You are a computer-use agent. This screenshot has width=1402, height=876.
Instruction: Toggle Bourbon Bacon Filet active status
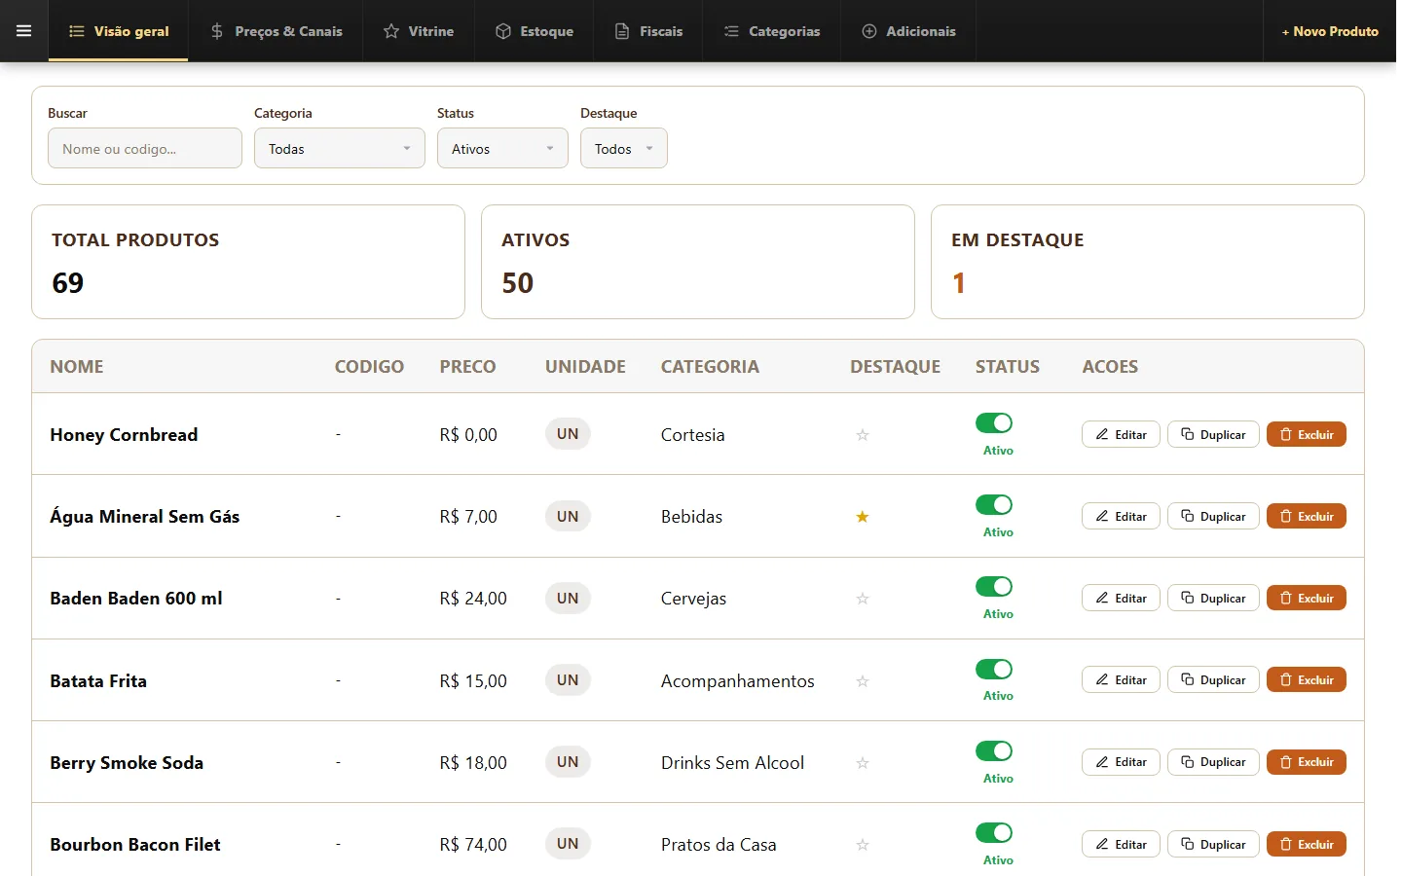994,832
